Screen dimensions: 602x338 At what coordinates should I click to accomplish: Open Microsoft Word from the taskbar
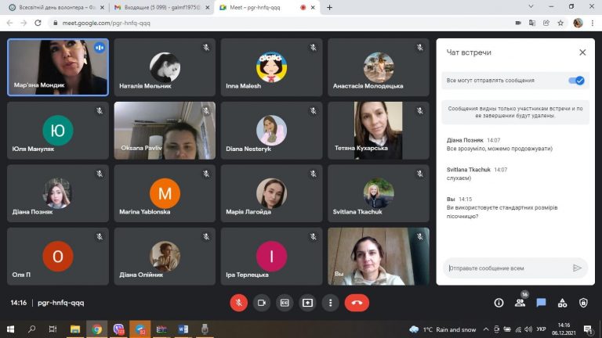[x=183, y=329]
